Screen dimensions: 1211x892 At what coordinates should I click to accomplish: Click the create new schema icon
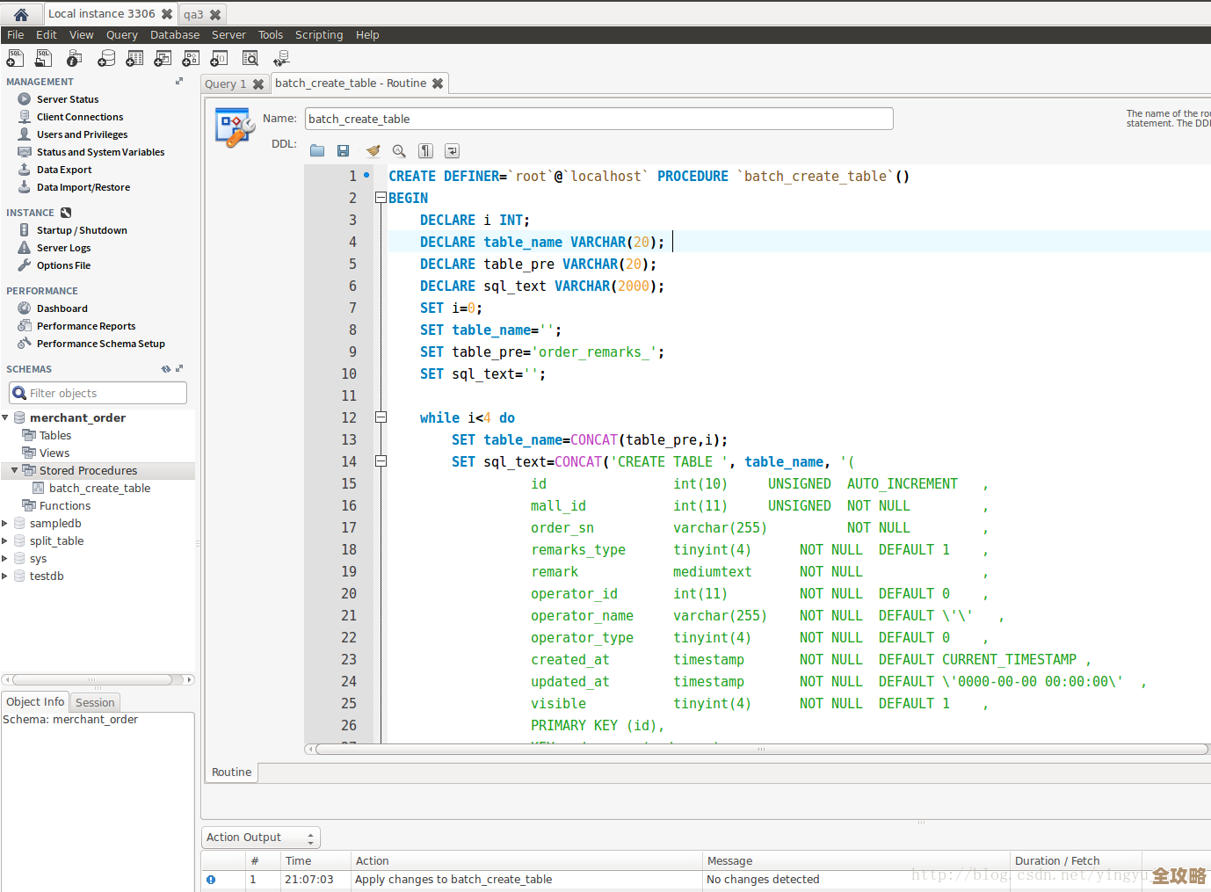(x=106, y=58)
